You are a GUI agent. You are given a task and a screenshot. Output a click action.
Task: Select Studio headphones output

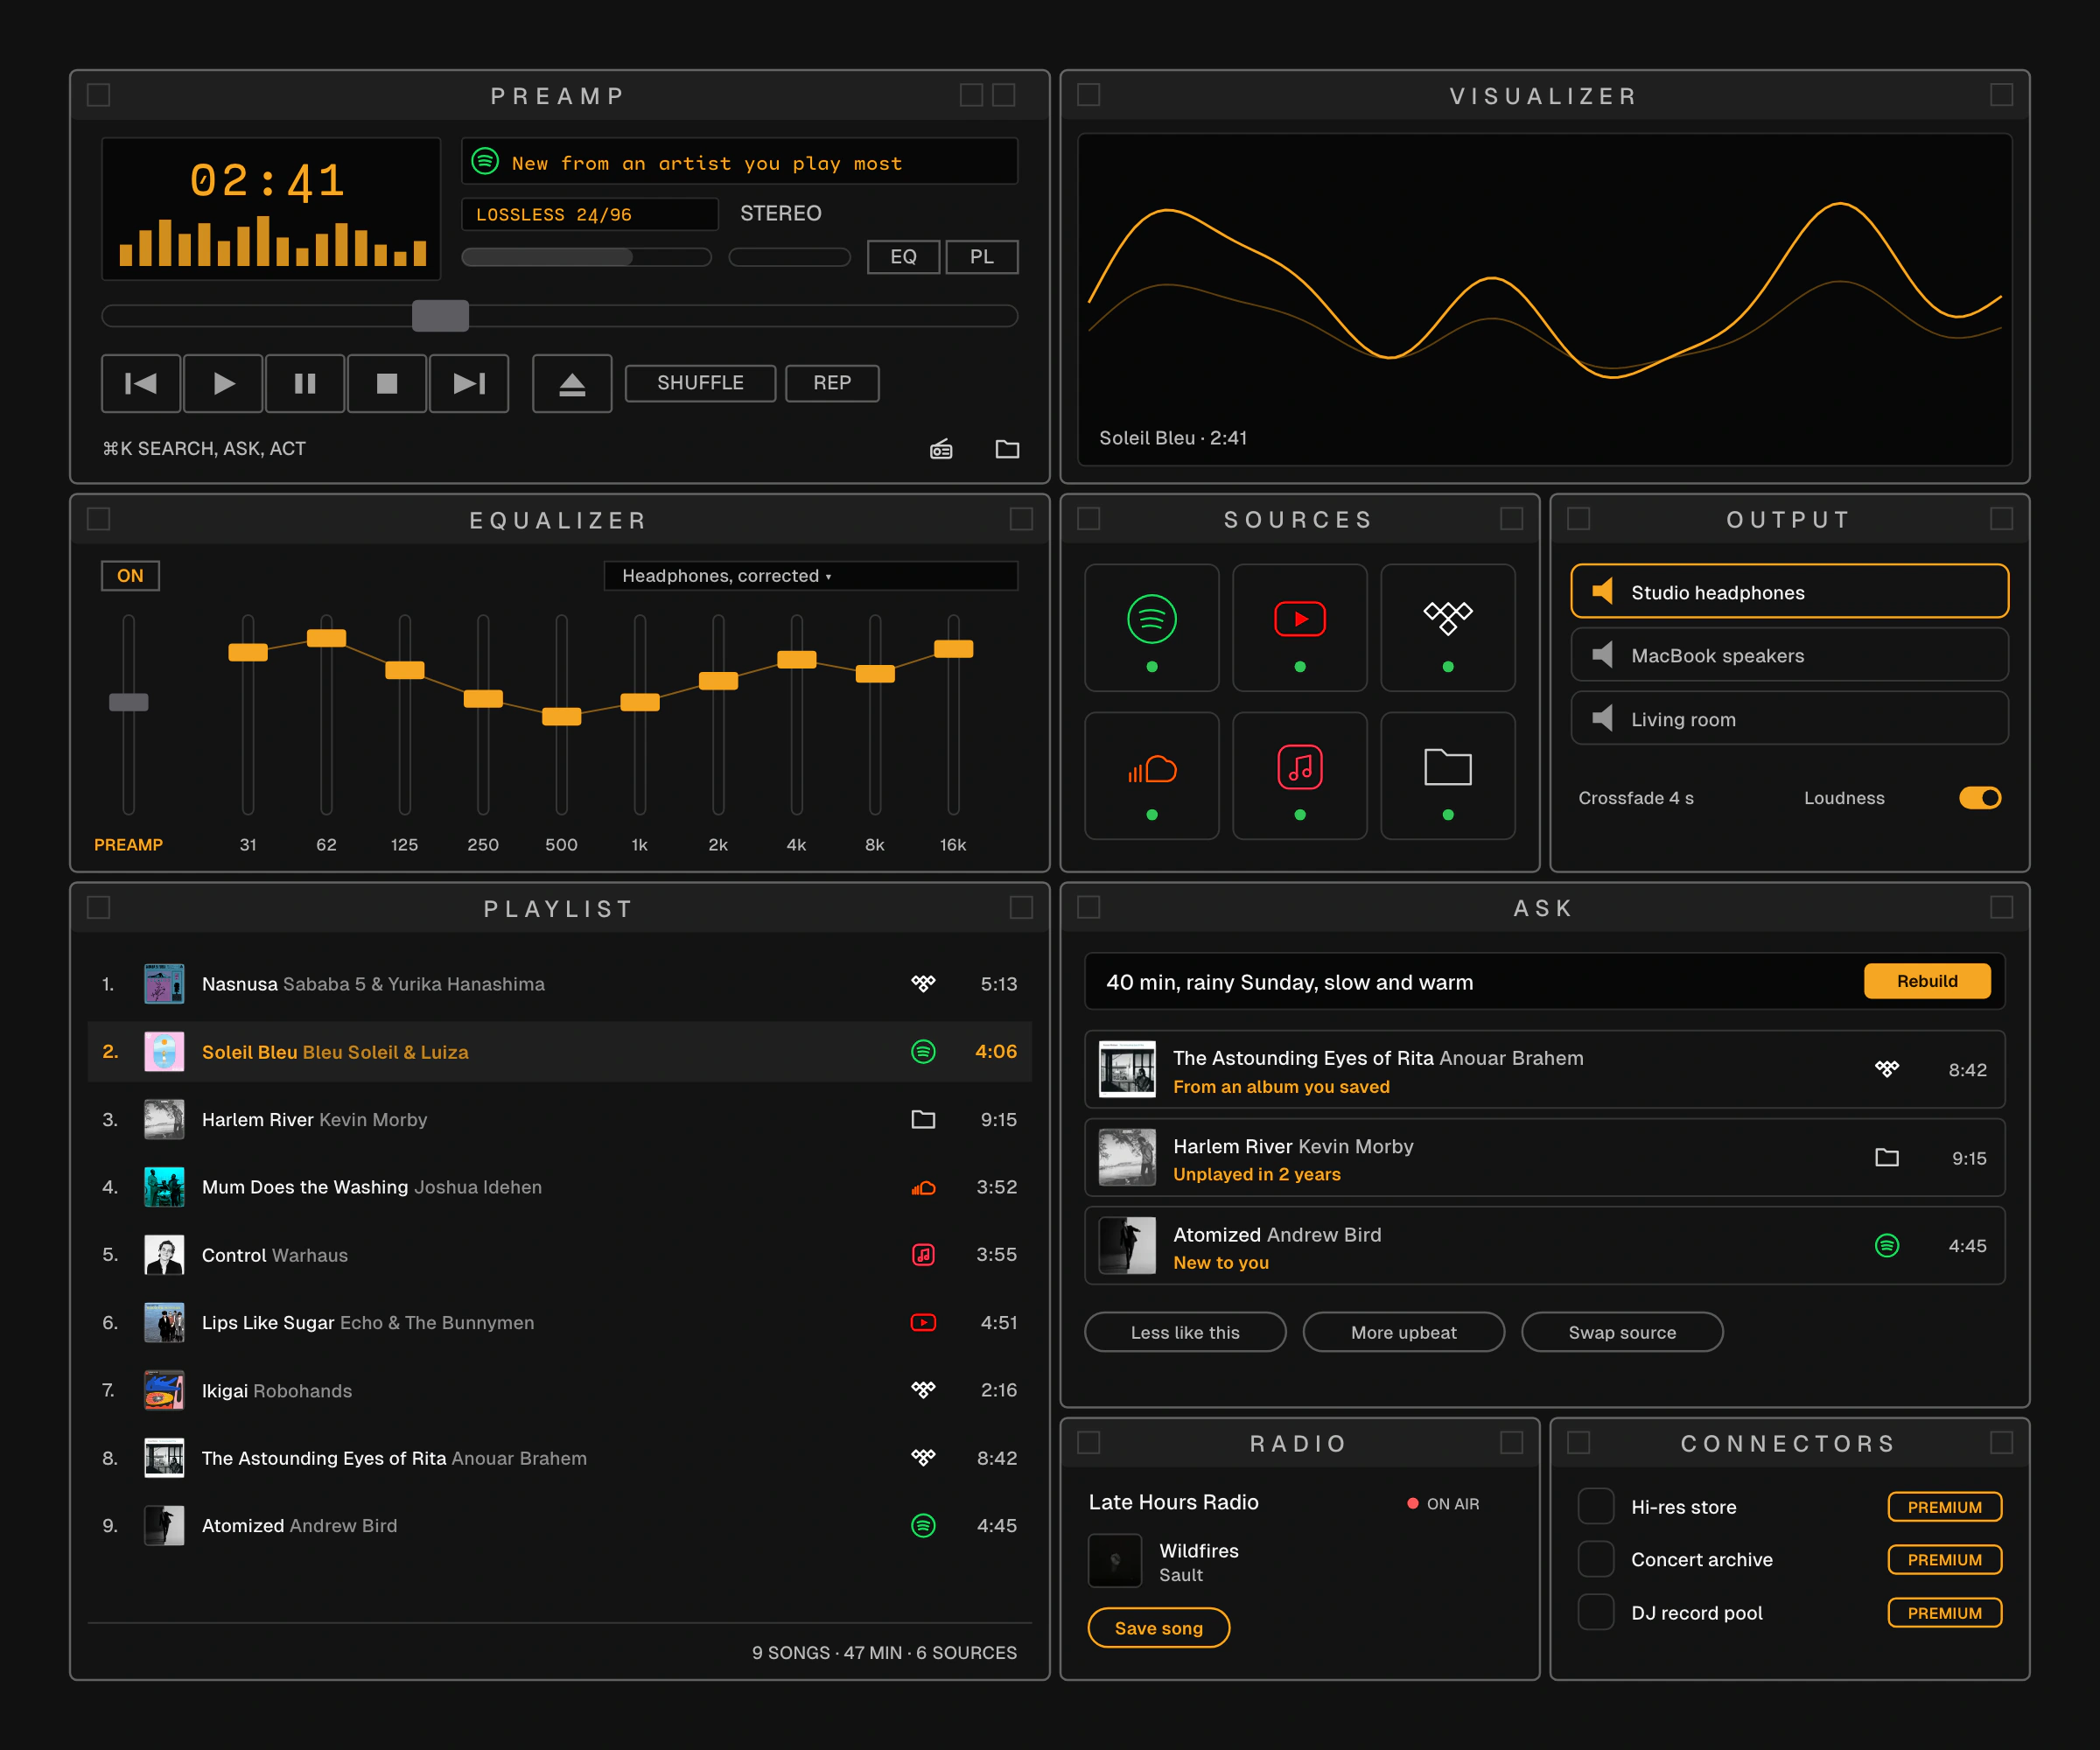[1789, 592]
